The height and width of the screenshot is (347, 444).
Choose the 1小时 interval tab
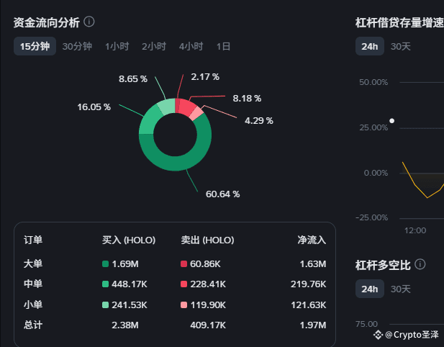tap(117, 46)
